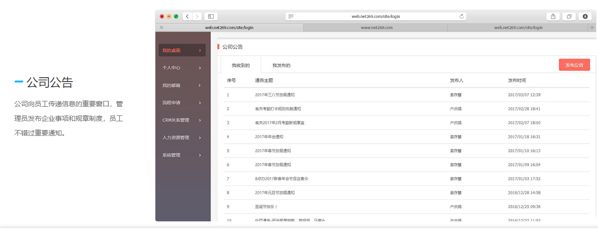Open 2017年春节放假通知 dated 2017/01/09

pos(273,165)
